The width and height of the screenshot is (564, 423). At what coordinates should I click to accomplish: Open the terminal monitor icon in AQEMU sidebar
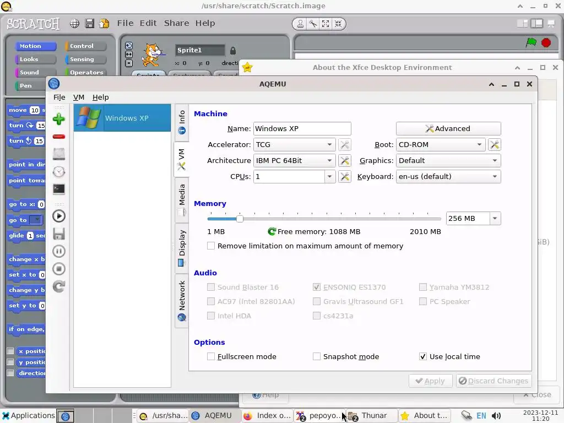tap(58, 189)
